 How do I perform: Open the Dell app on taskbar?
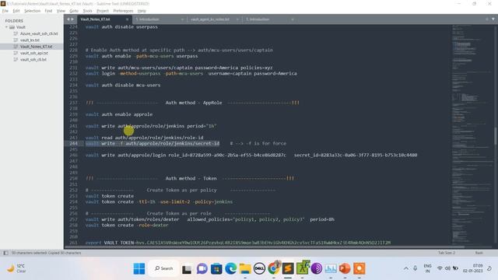pos(259,268)
